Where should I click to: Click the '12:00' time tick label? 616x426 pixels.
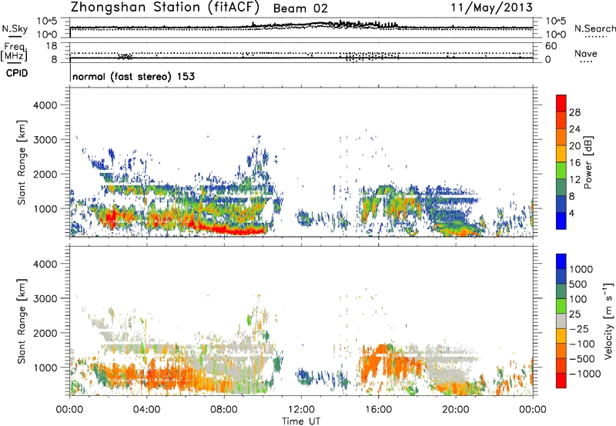click(301, 410)
